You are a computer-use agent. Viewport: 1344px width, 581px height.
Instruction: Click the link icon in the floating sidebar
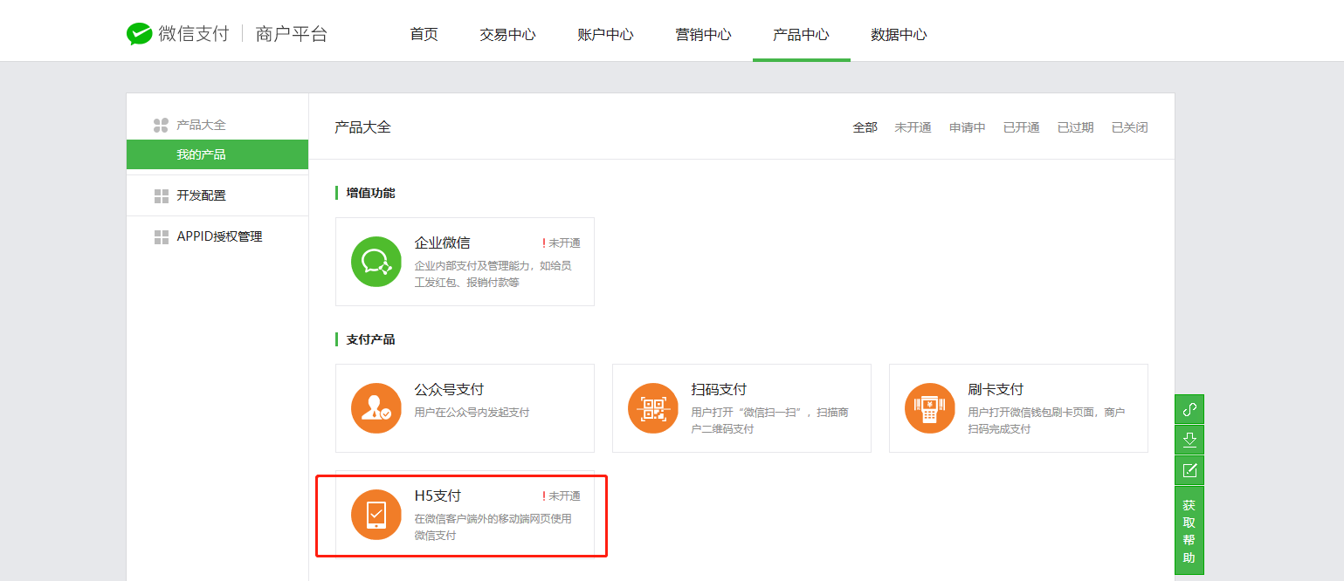point(1189,409)
